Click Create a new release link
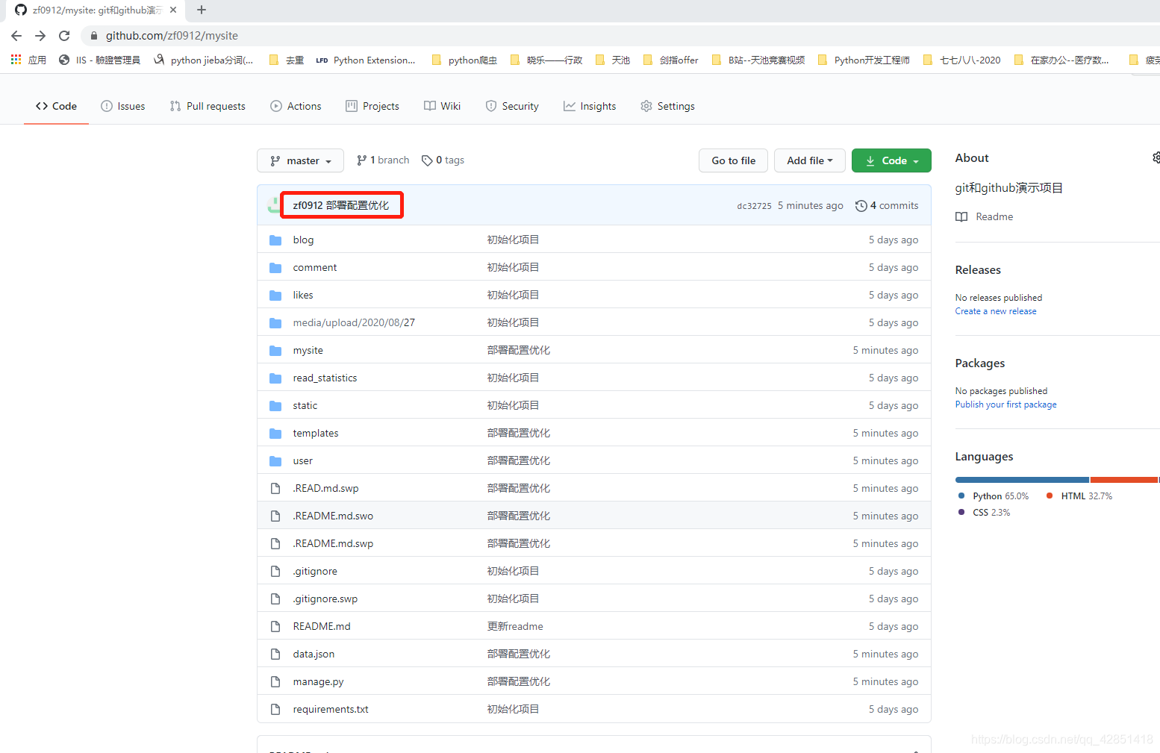The height and width of the screenshot is (753, 1160). click(996, 311)
